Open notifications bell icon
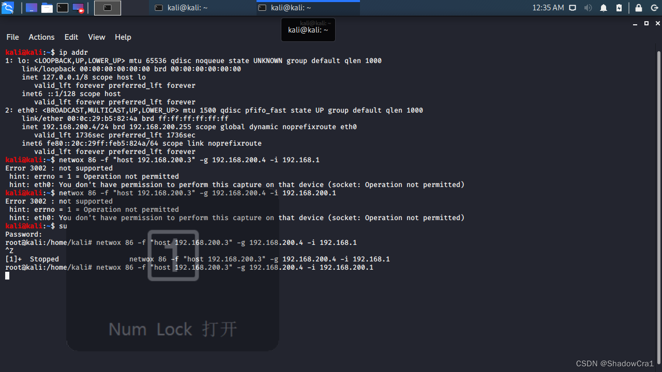662x372 pixels. pyautogui.click(x=604, y=8)
